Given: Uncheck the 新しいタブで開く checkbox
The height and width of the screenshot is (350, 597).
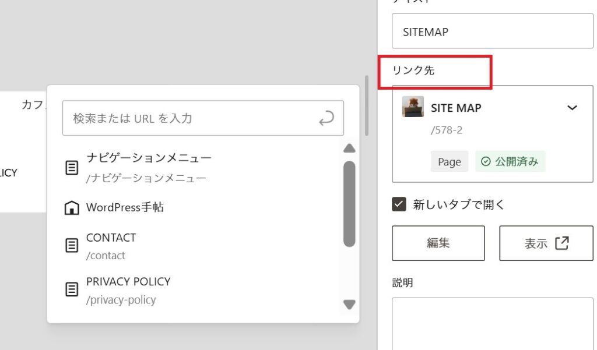Looking at the screenshot, I should pos(399,204).
